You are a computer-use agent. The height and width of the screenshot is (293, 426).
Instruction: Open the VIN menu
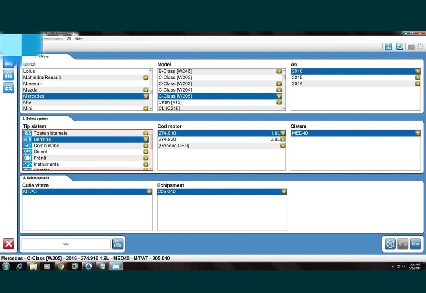click(69, 39)
